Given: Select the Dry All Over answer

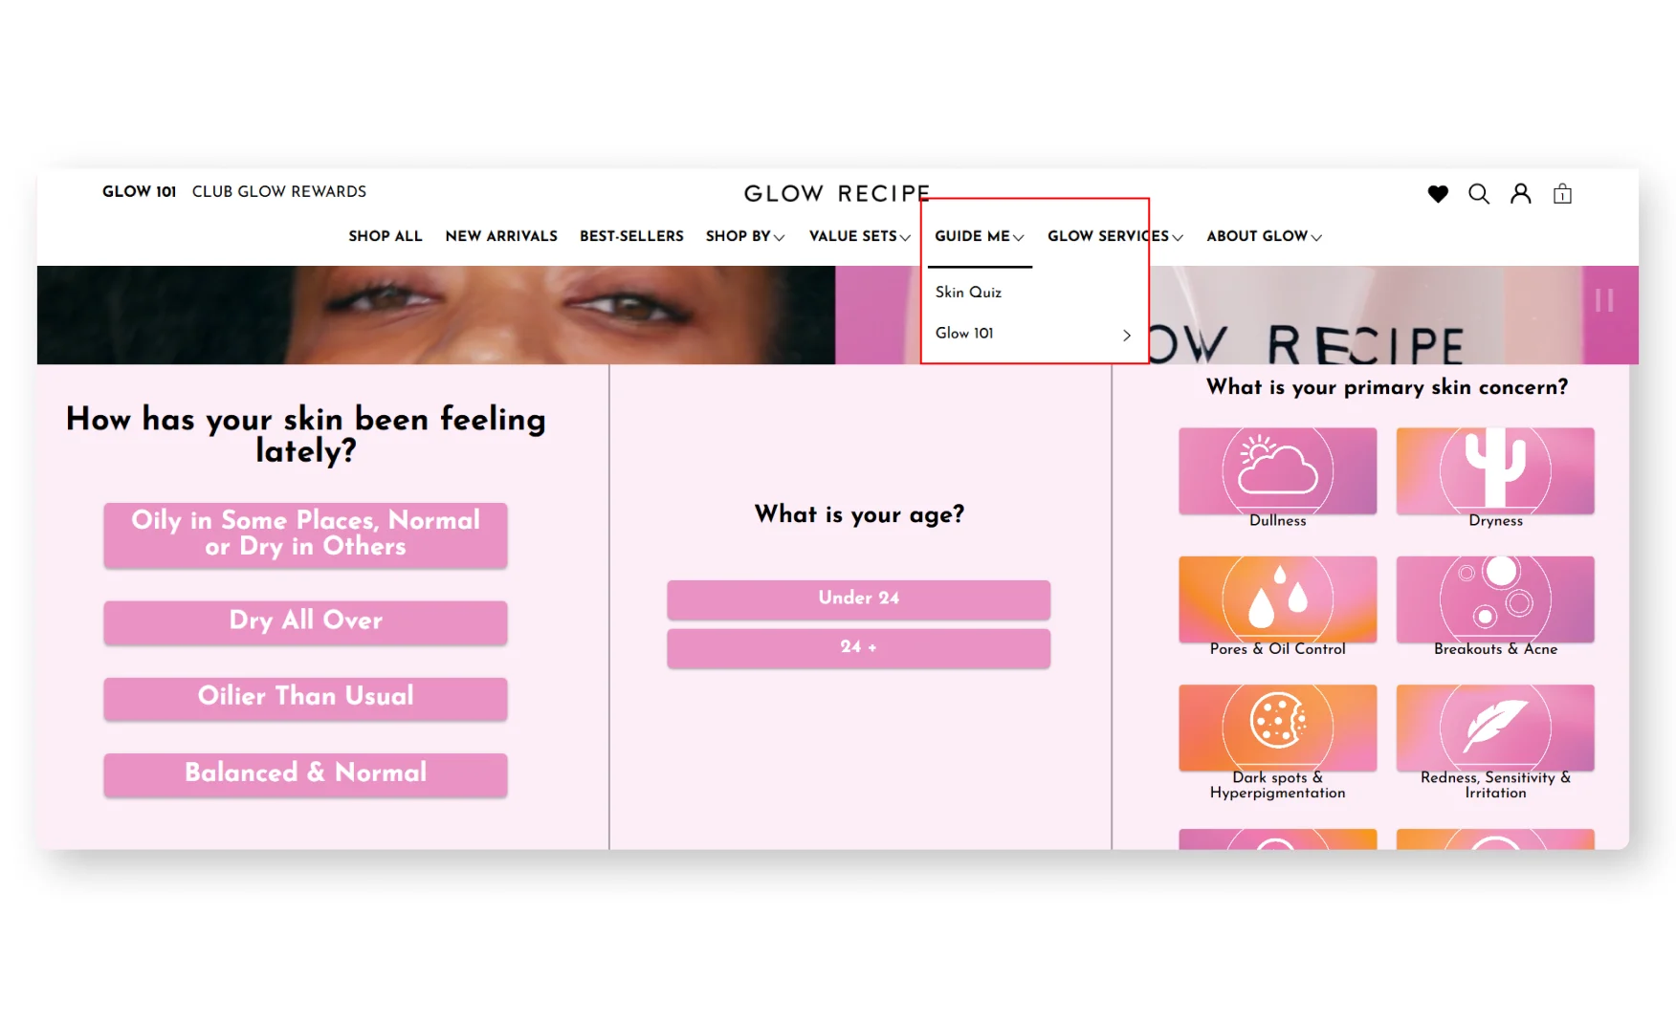Looking at the screenshot, I should click(x=305, y=621).
